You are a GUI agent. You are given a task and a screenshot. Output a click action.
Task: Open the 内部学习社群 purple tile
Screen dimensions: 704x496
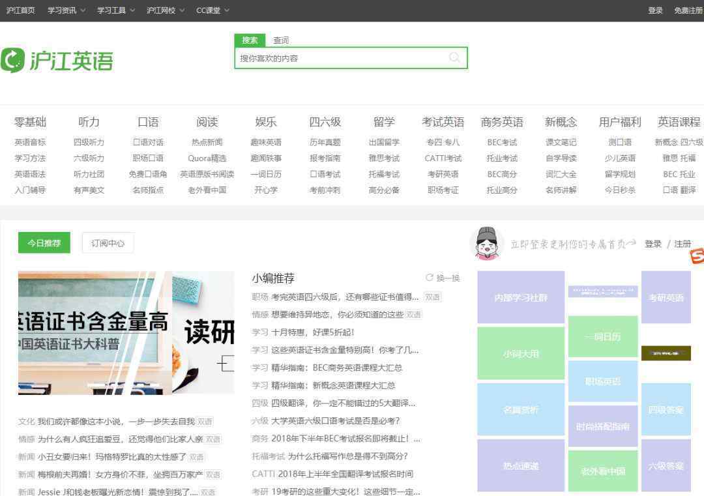[x=521, y=297]
